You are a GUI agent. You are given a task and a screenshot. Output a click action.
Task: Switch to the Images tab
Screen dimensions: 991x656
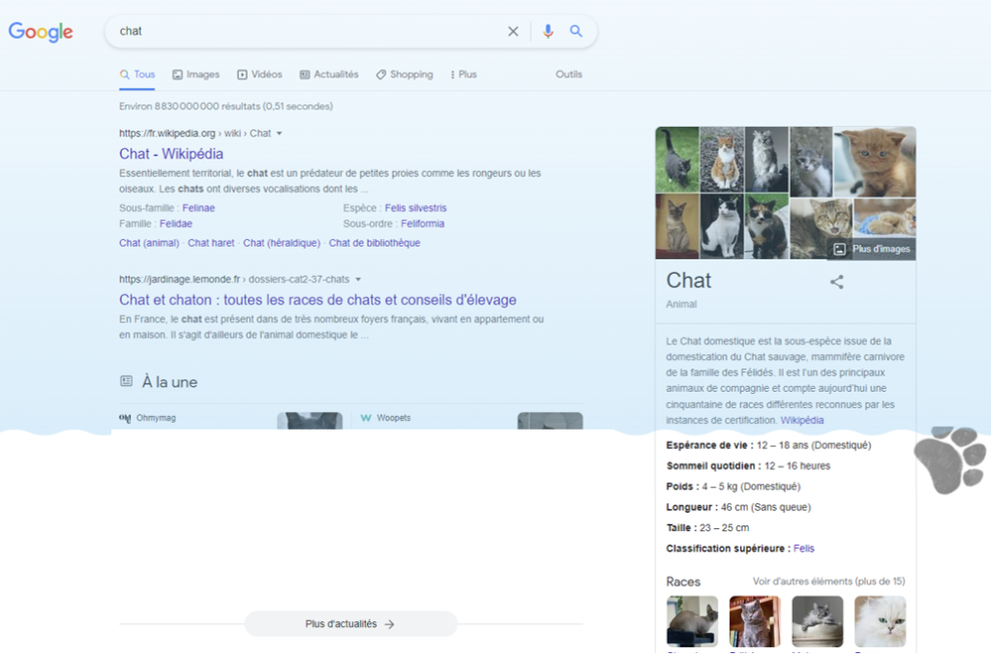click(x=195, y=75)
